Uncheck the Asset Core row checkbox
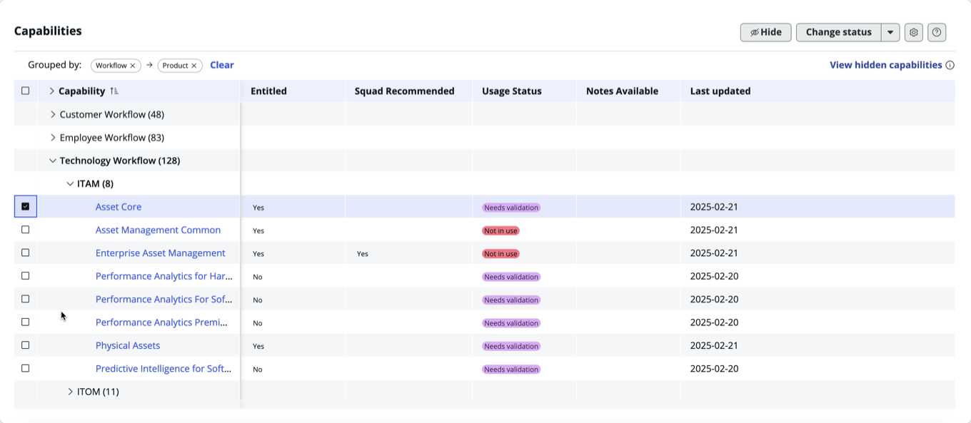 pos(26,206)
